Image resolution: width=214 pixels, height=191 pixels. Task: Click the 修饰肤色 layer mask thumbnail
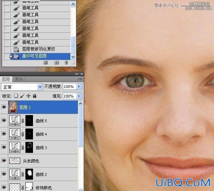[x=29, y=187]
